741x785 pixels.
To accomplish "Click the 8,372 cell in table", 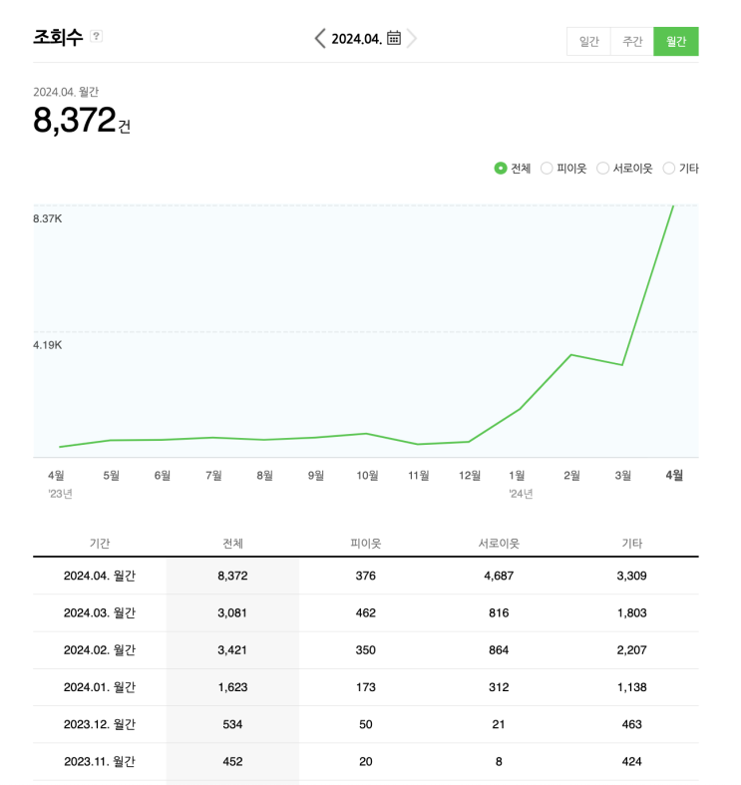I will click(x=232, y=576).
